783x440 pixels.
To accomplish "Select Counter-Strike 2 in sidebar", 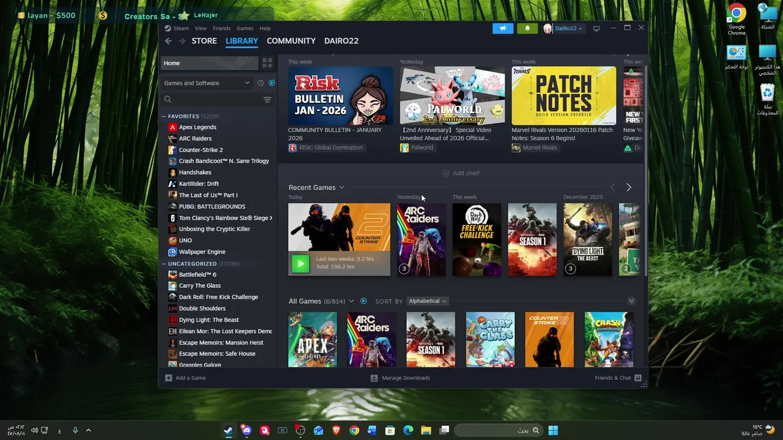I will (201, 150).
